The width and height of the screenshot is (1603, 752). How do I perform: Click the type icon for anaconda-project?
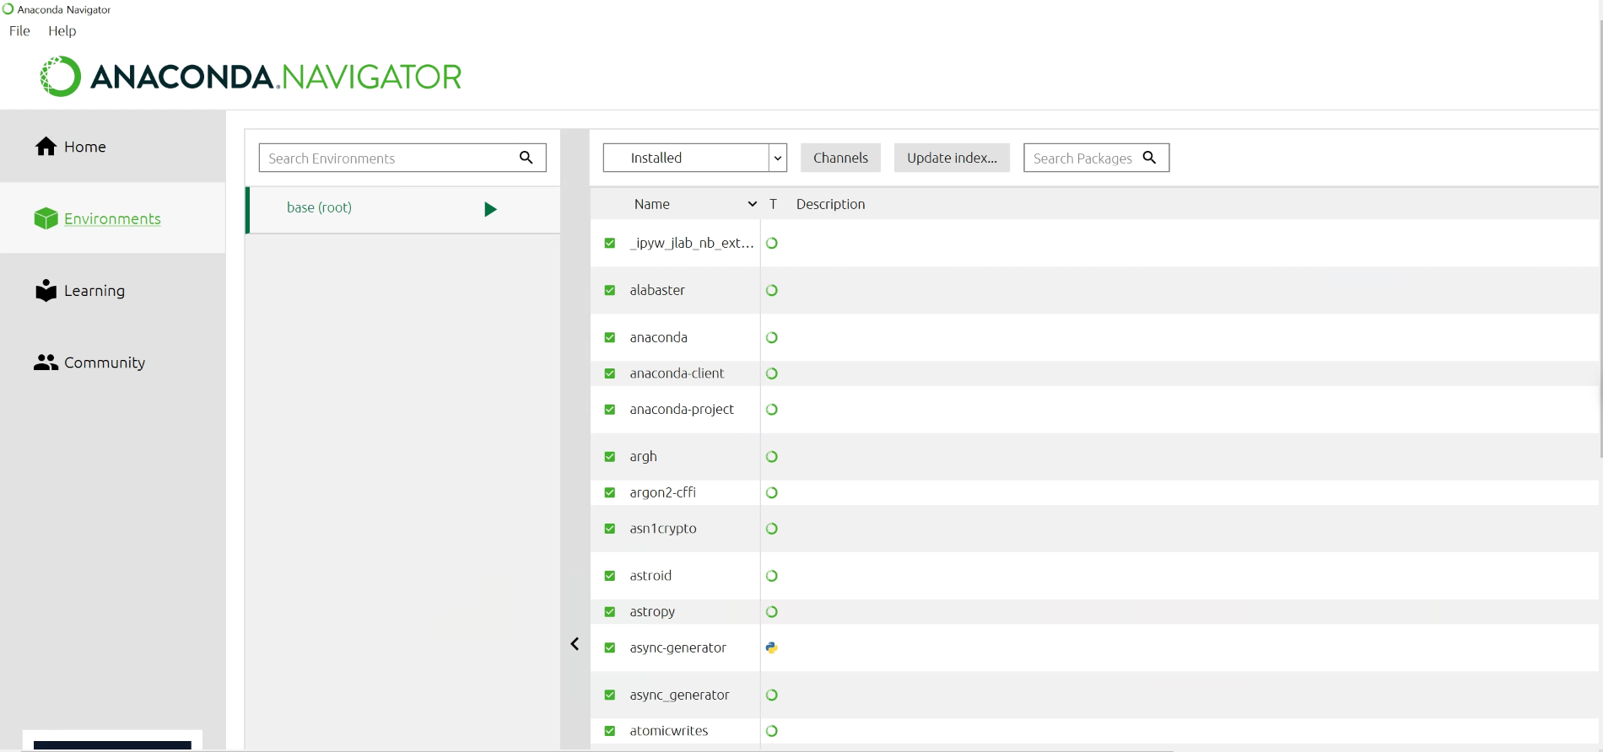pos(771,410)
